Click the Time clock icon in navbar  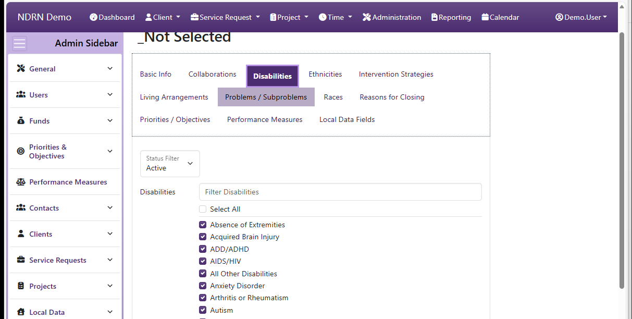(323, 17)
